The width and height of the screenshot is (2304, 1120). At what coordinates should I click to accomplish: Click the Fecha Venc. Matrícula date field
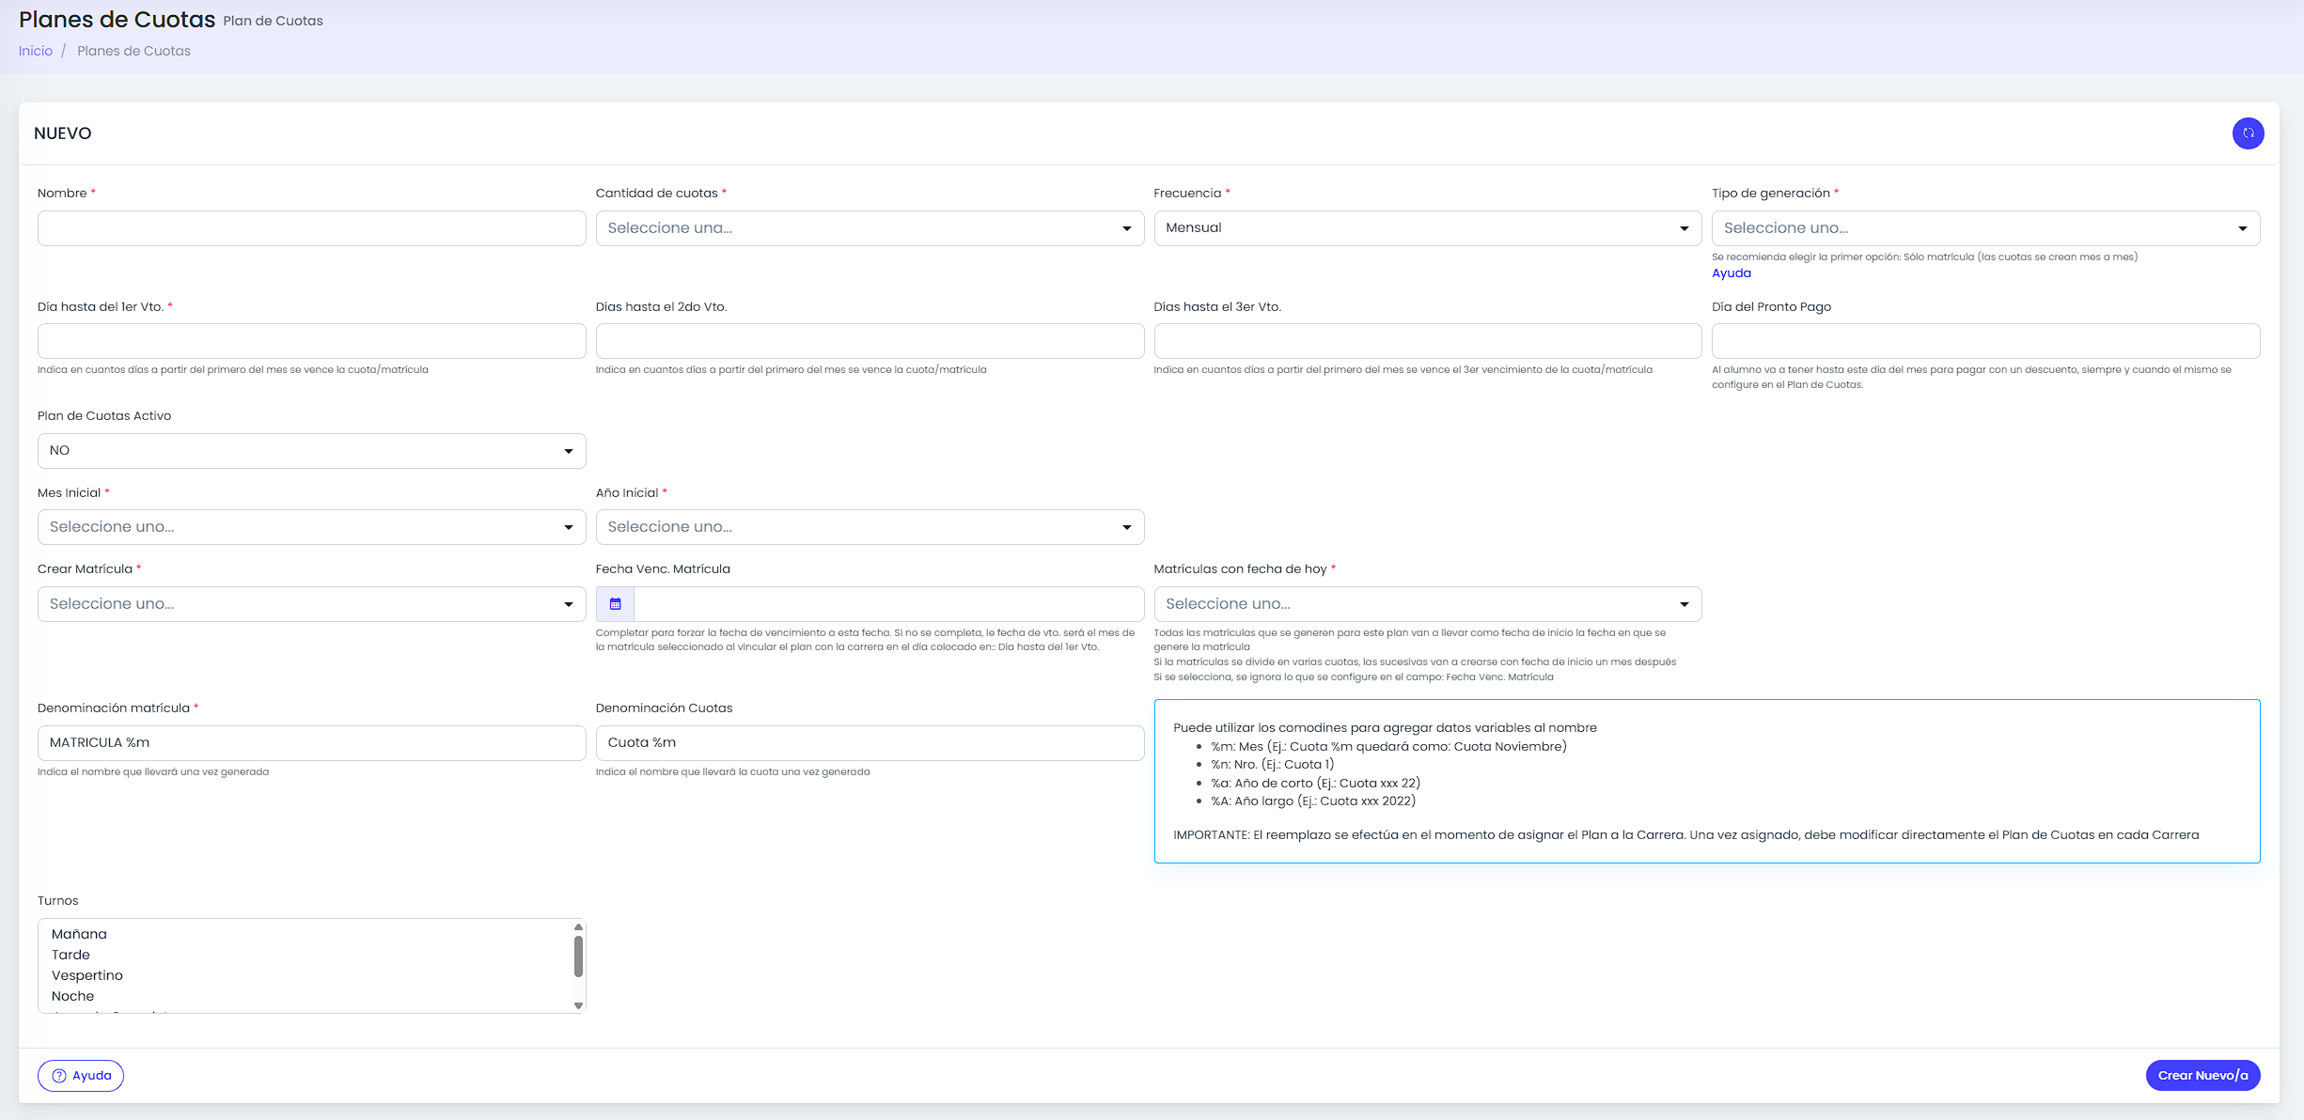click(x=888, y=604)
